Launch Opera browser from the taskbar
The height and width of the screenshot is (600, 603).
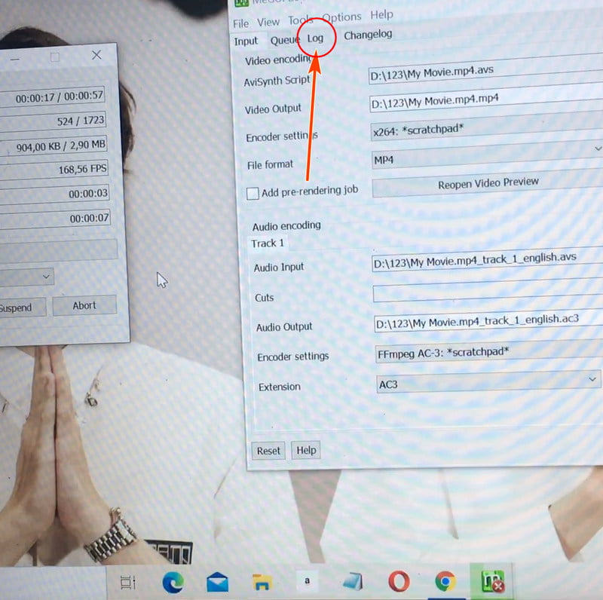click(399, 581)
